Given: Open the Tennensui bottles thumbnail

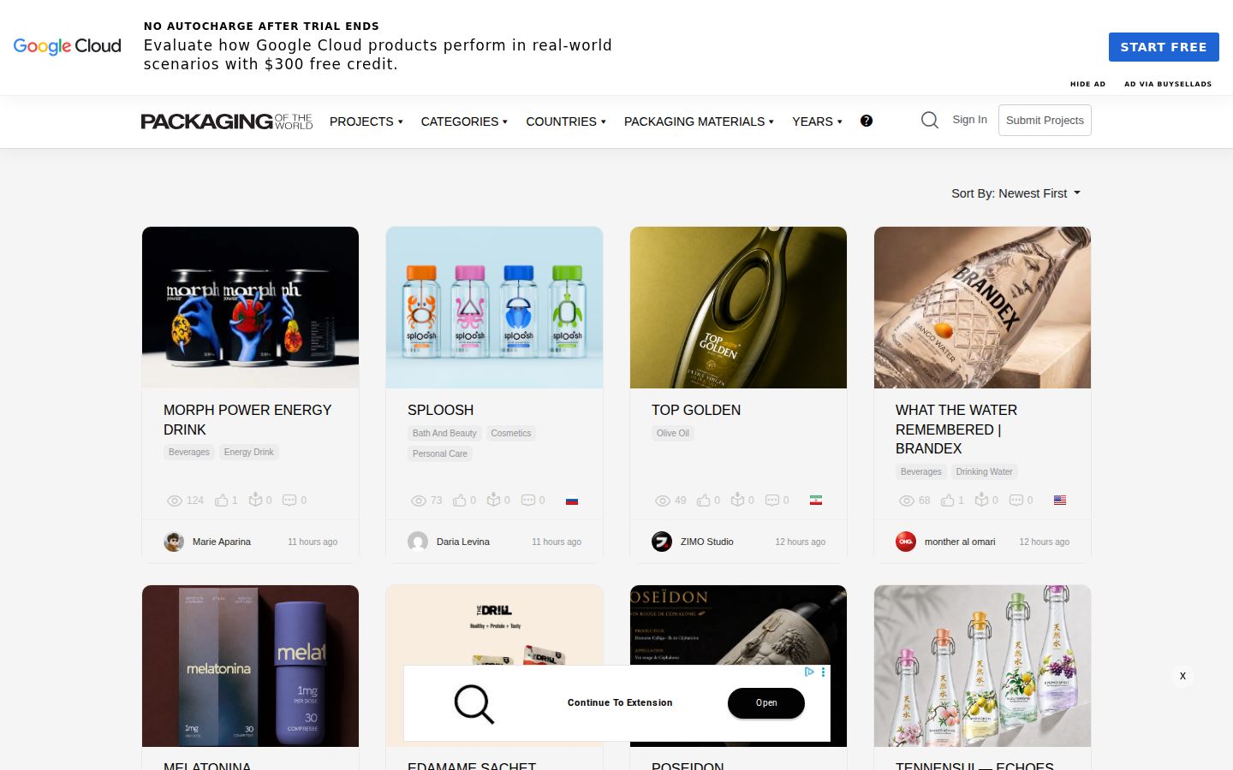Looking at the screenshot, I should pos(982,666).
